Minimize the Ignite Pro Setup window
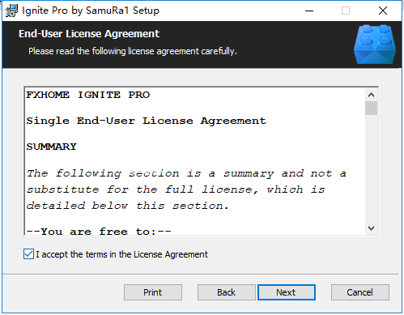 pyautogui.click(x=309, y=11)
